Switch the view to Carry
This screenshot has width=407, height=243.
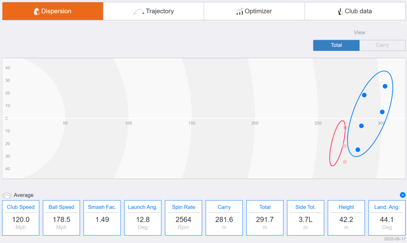point(382,45)
